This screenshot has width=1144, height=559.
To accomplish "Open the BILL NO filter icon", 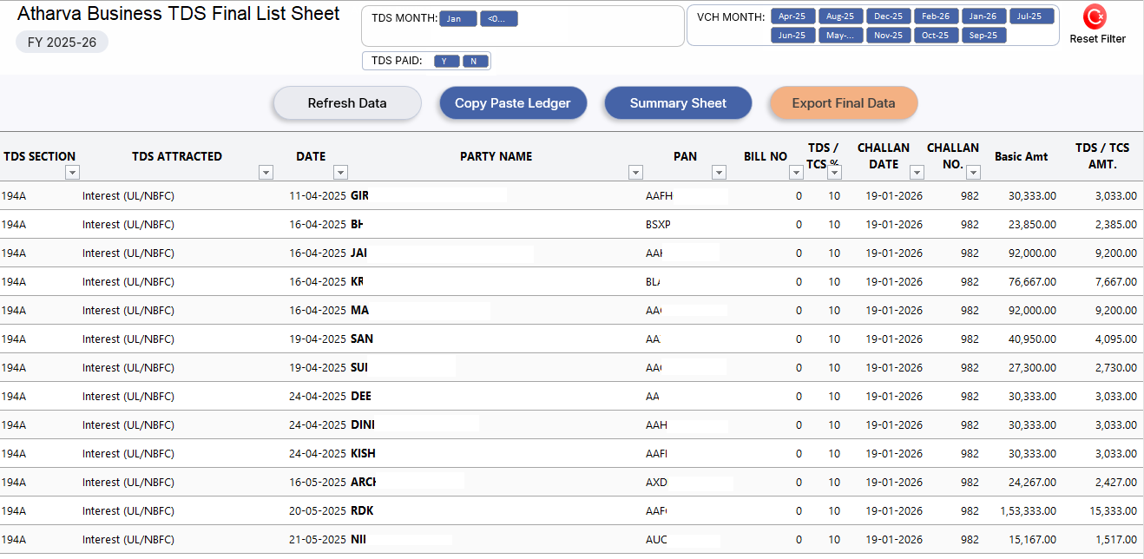I will click(x=796, y=172).
